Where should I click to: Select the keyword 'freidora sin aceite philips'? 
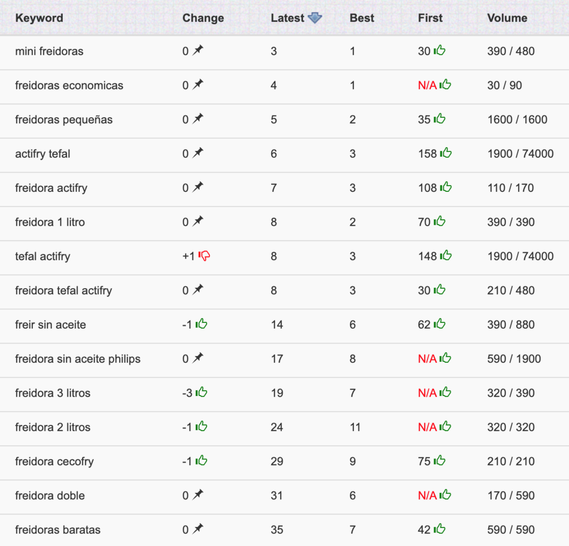(78, 359)
